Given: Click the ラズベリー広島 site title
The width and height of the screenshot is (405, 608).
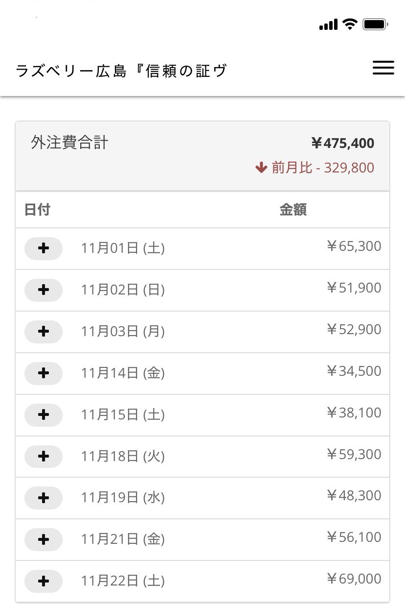Looking at the screenshot, I should coord(121,71).
